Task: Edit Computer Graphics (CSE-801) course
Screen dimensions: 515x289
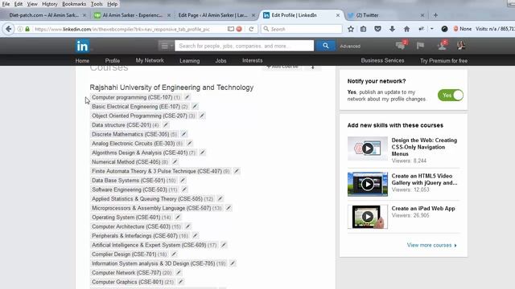Action: tap(180, 282)
